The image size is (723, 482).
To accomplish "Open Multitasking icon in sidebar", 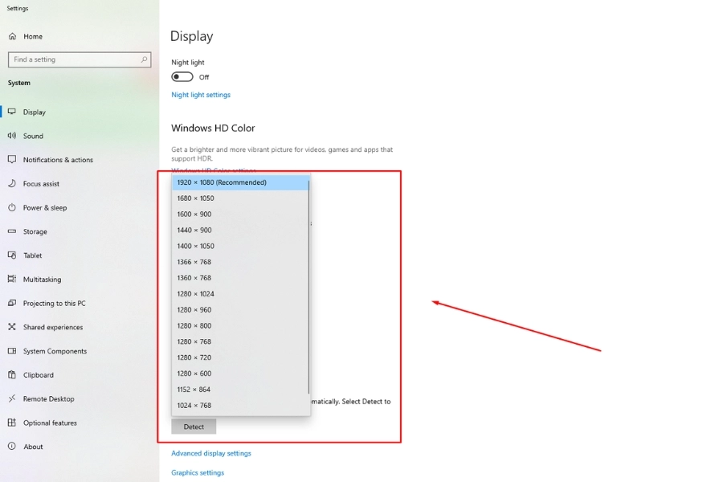I will [12, 280].
